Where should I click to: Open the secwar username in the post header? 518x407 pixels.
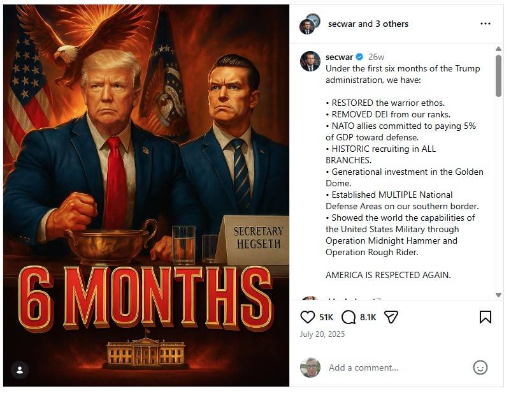click(x=342, y=24)
